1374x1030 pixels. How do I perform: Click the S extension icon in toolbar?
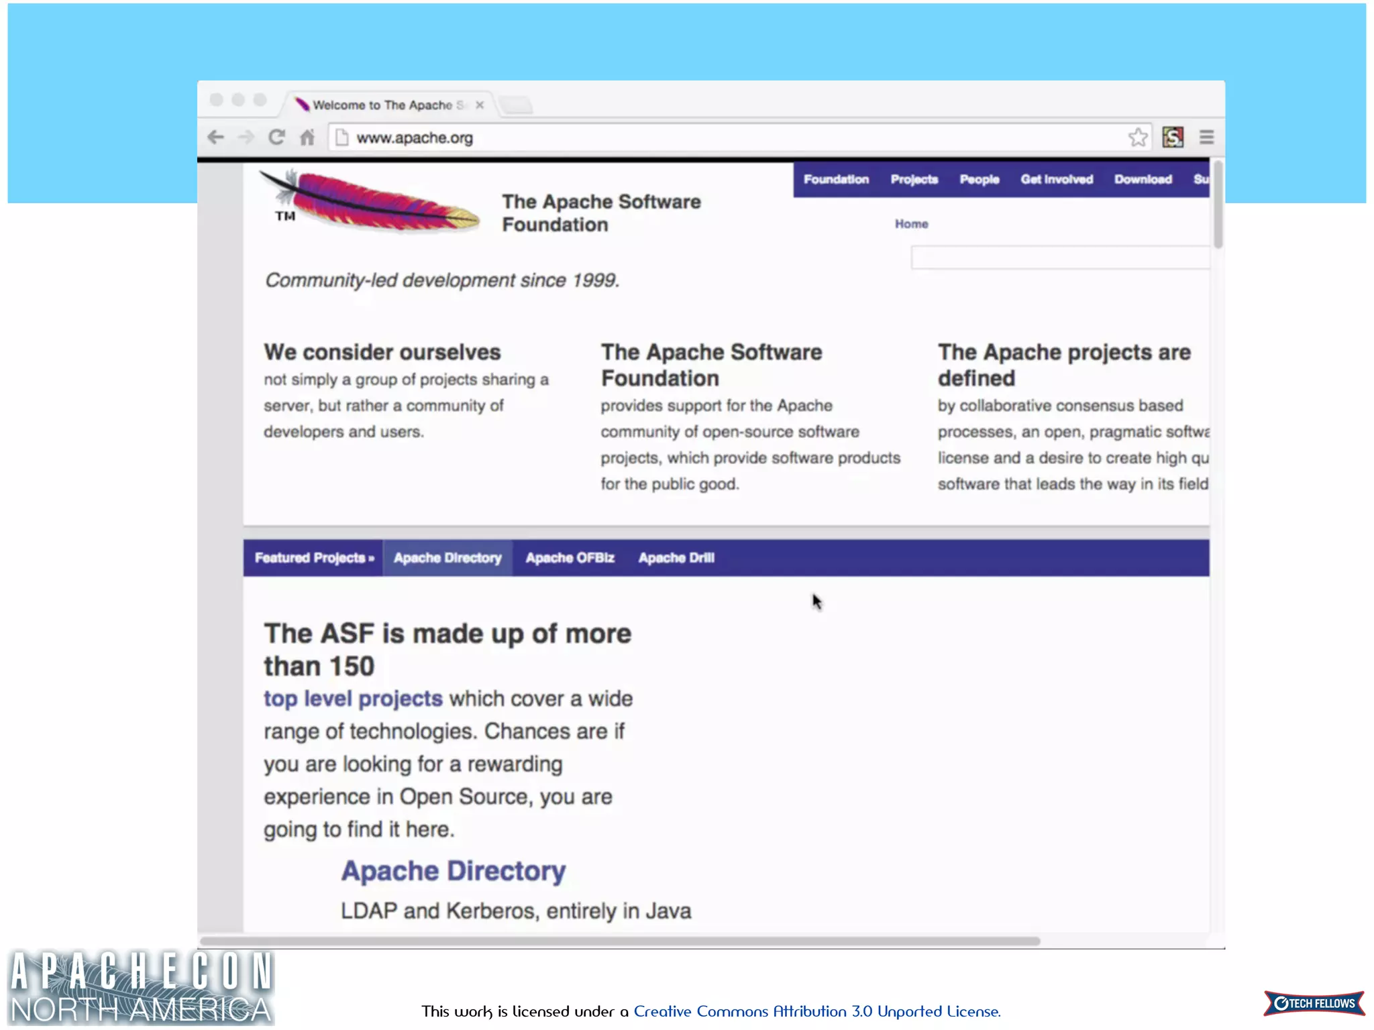[1173, 137]
